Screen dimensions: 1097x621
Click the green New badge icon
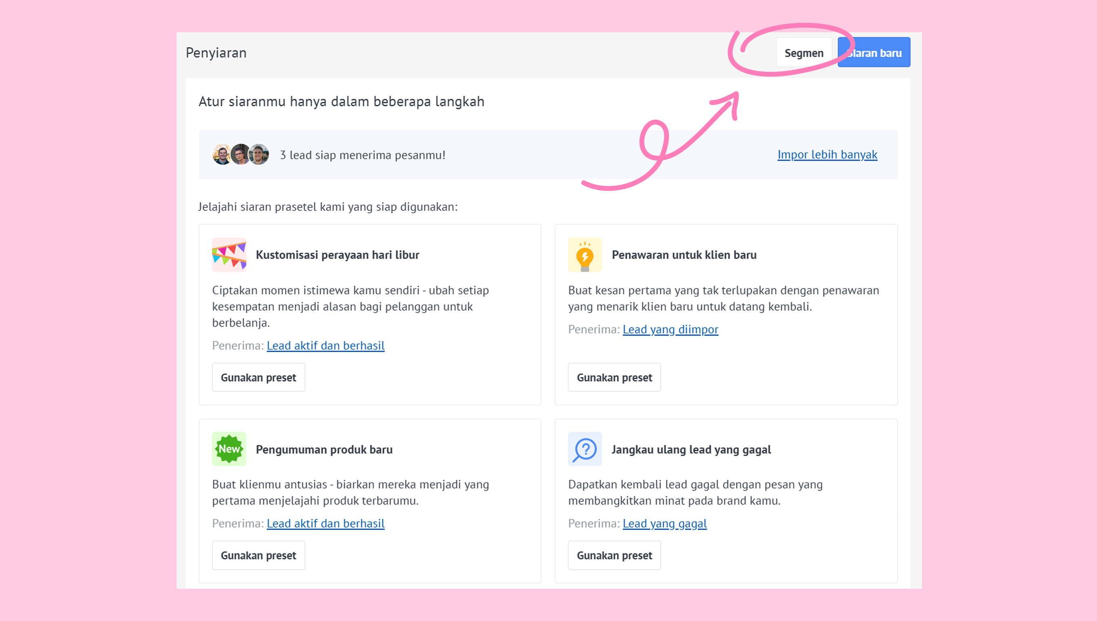[x=229, y=449]
